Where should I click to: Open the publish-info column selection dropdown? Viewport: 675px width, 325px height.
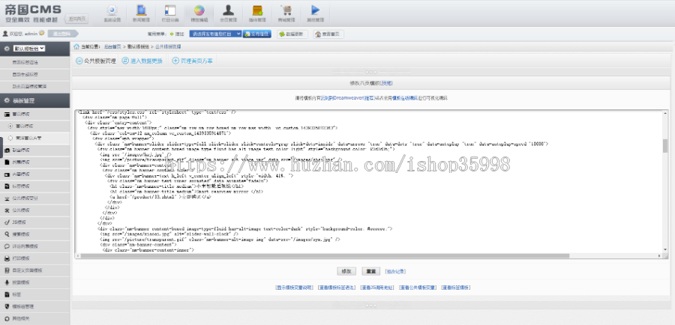(x=215, y=34)
